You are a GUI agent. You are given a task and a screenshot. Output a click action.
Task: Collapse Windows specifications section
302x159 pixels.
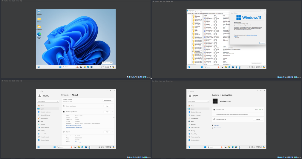[112, 112]
